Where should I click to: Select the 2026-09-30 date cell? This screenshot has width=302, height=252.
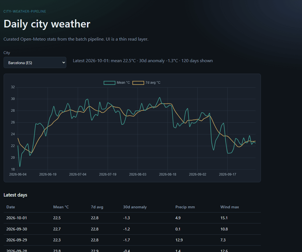click(16, 229)
